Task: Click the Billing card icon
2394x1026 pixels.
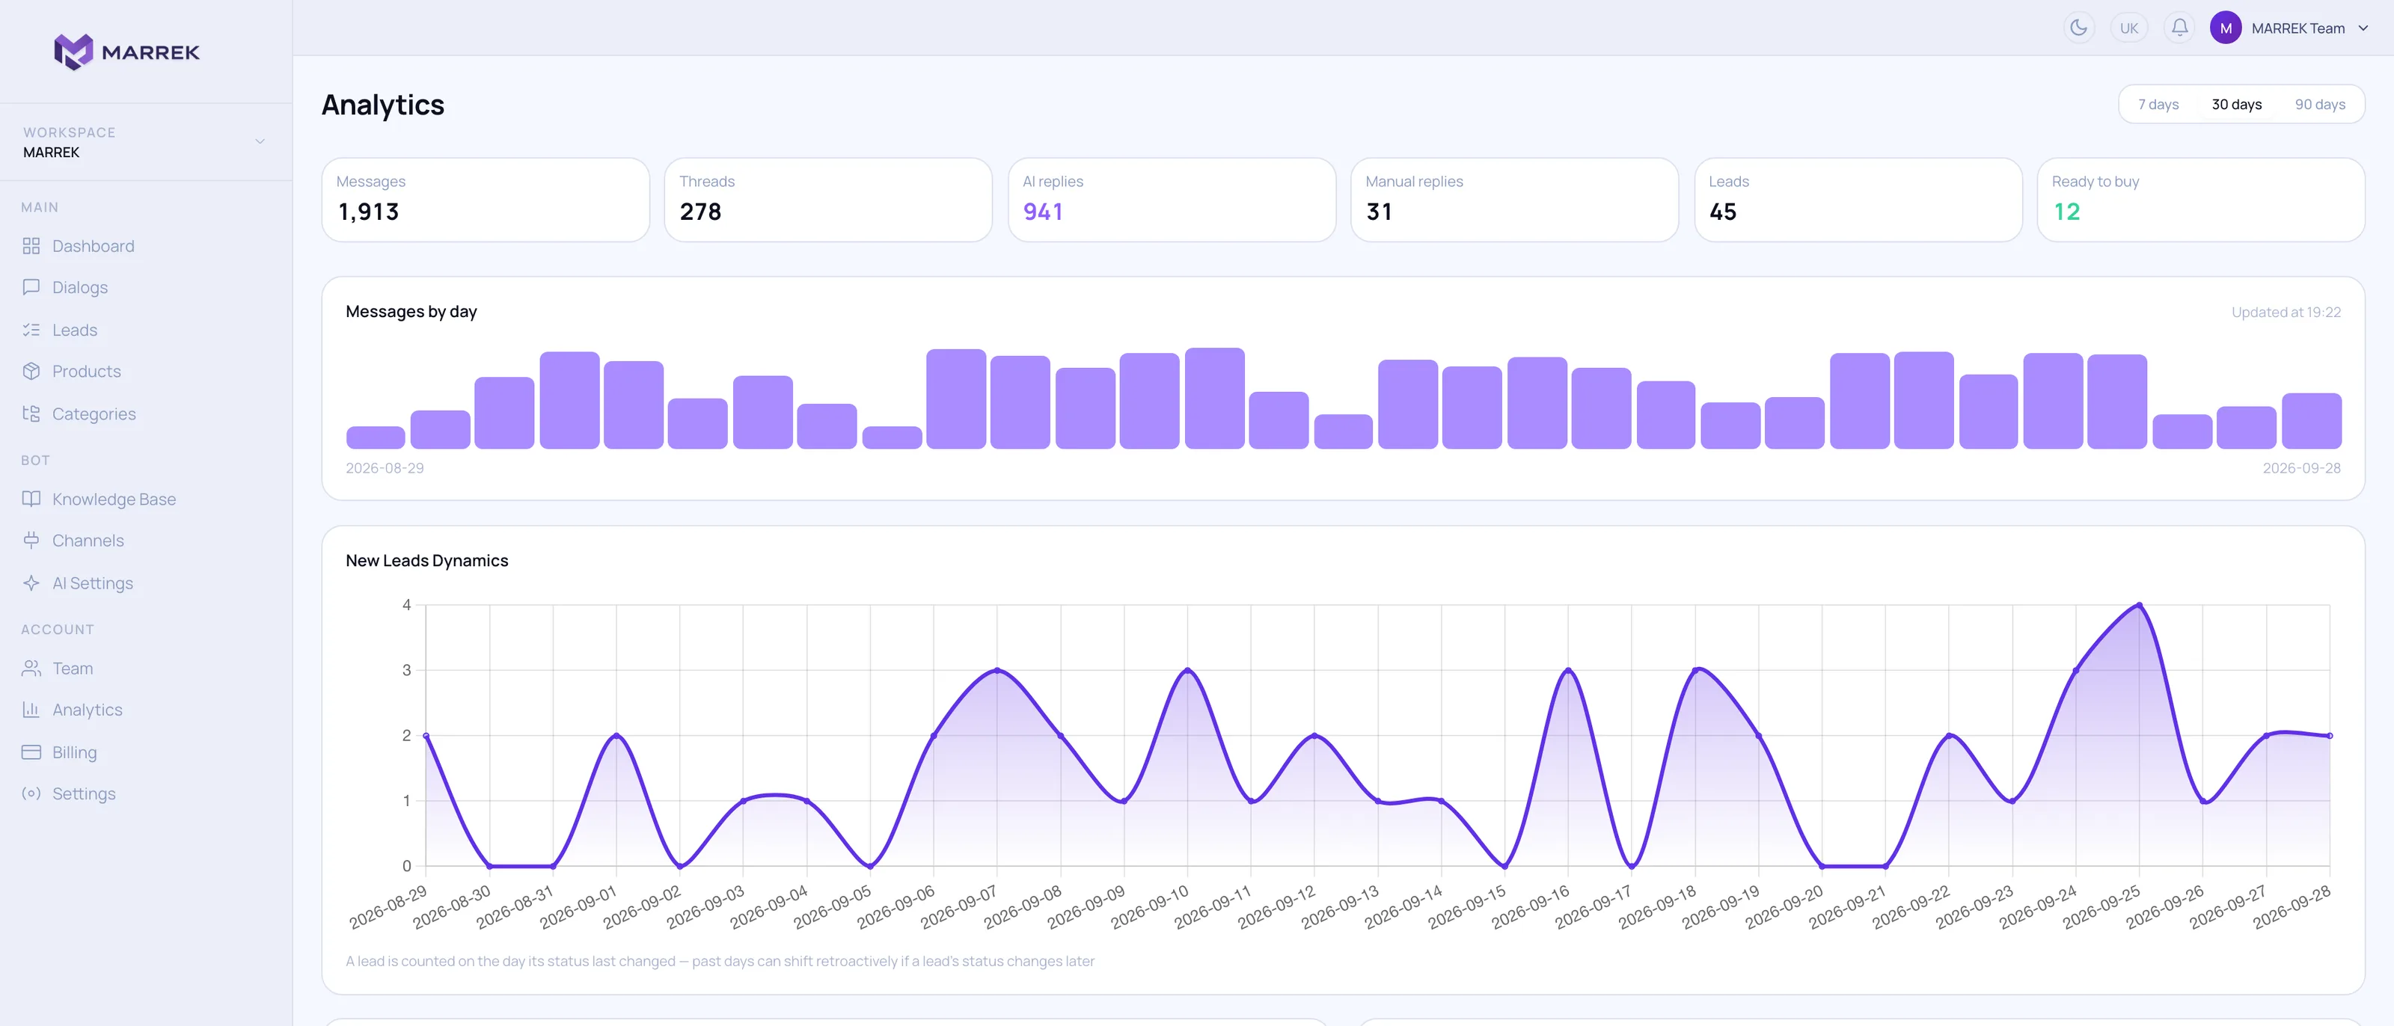Action: pos(31,752)
